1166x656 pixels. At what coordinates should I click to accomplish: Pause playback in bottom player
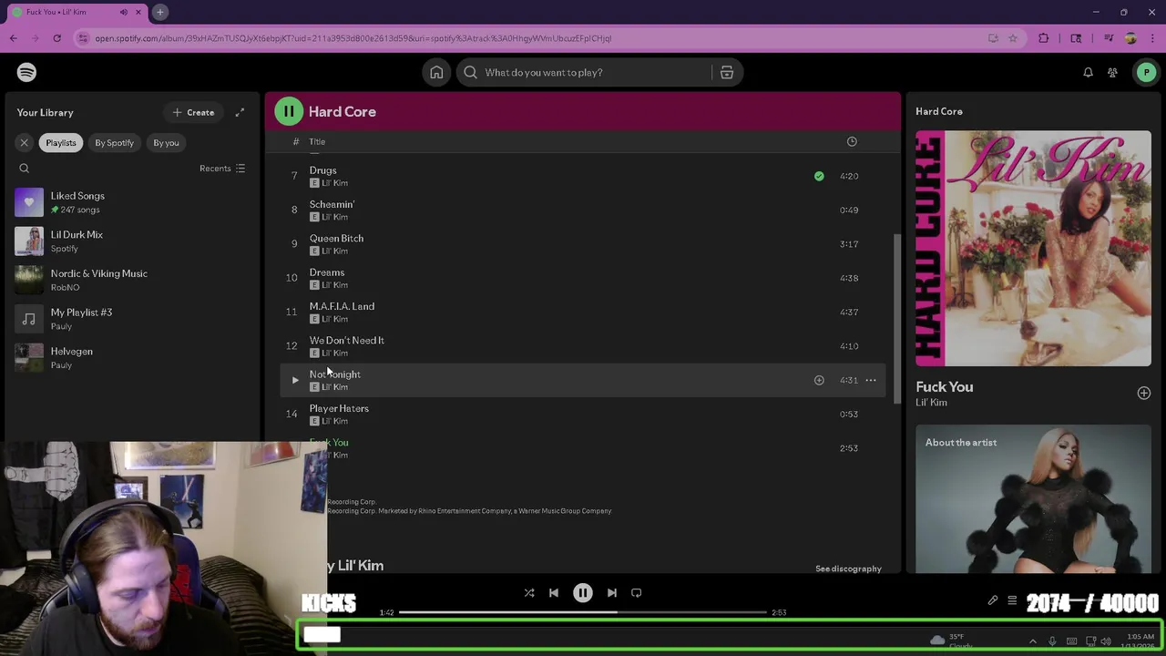click(583, 593)
